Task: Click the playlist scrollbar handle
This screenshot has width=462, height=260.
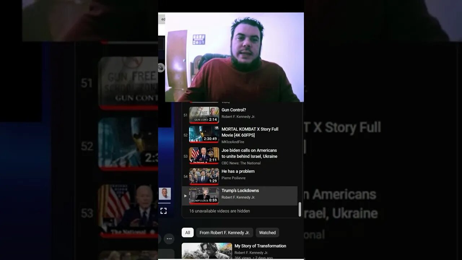Action: pyautogui.click(x=300, y=209)
